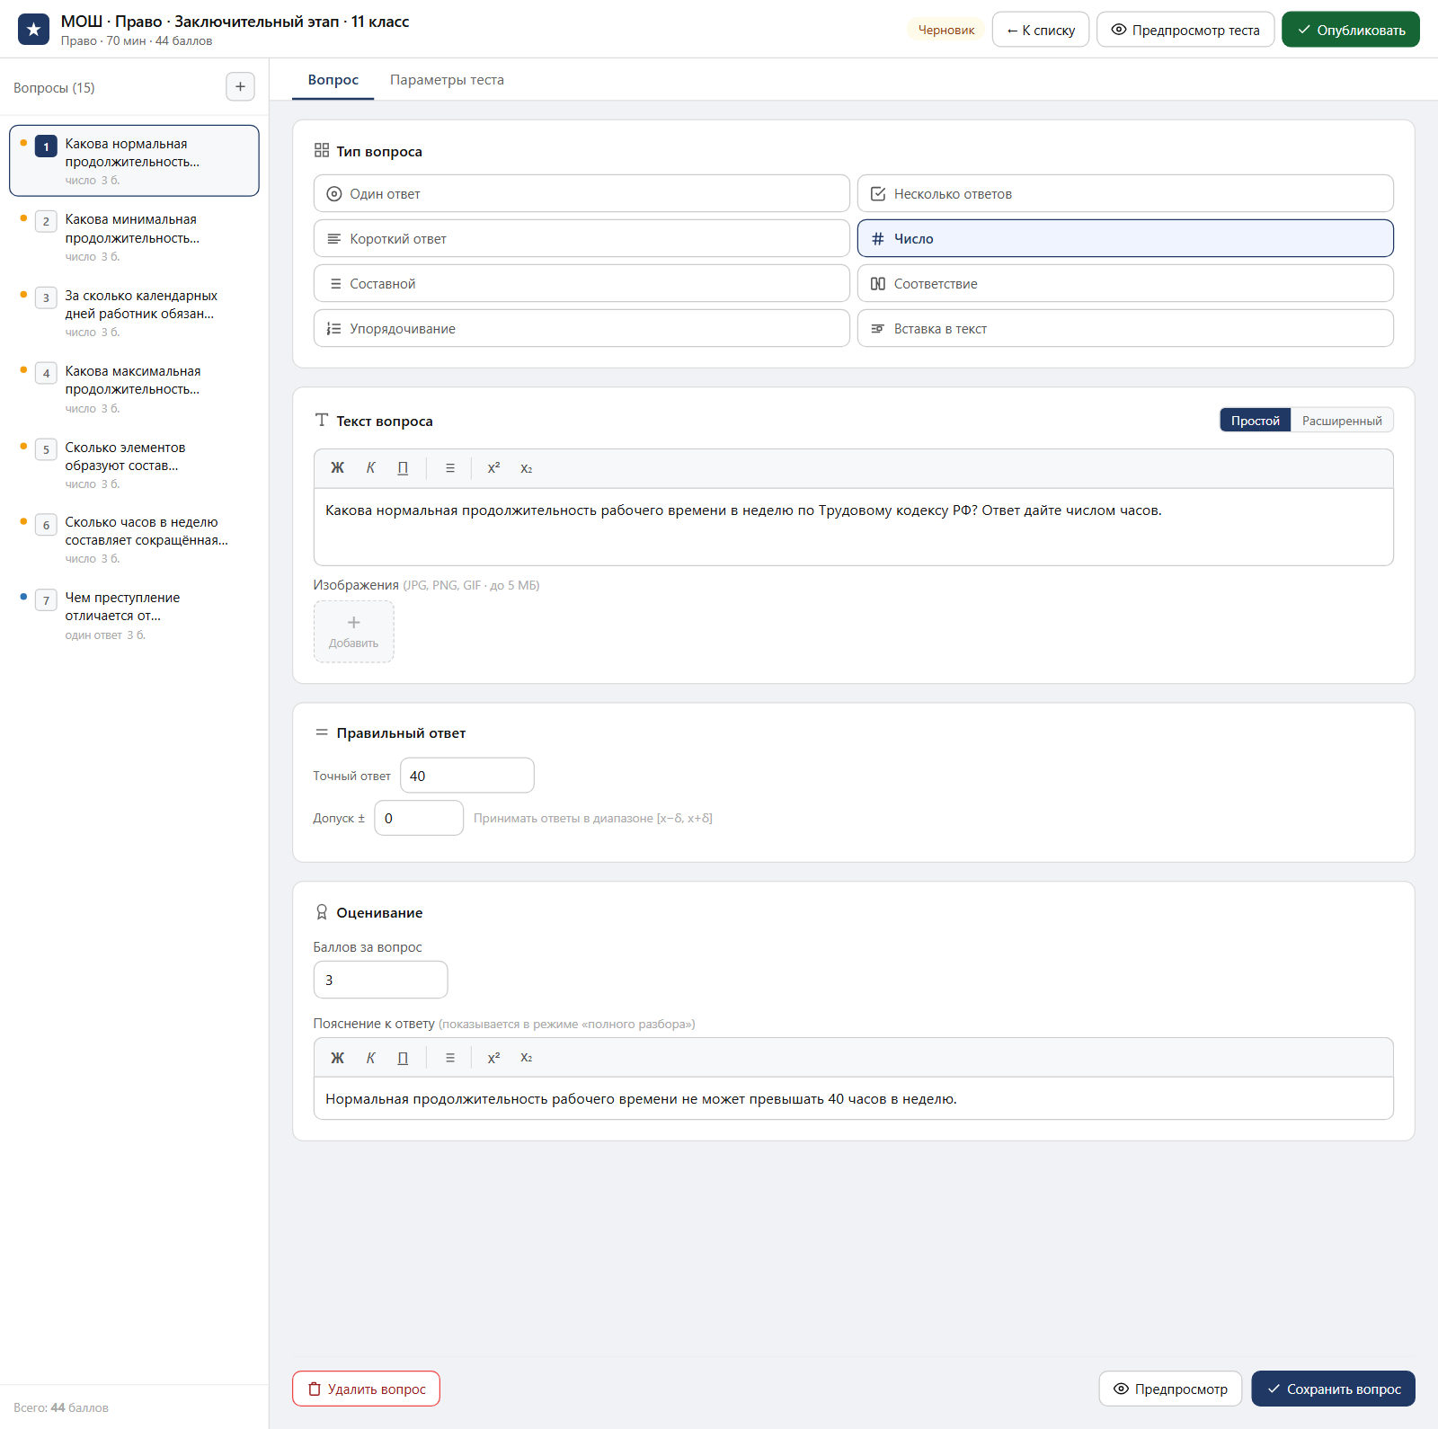Open question 5 'Сколько элементов образуют состав'
This screenshot has width=1438, height=1429.
(x=134, y=465)
